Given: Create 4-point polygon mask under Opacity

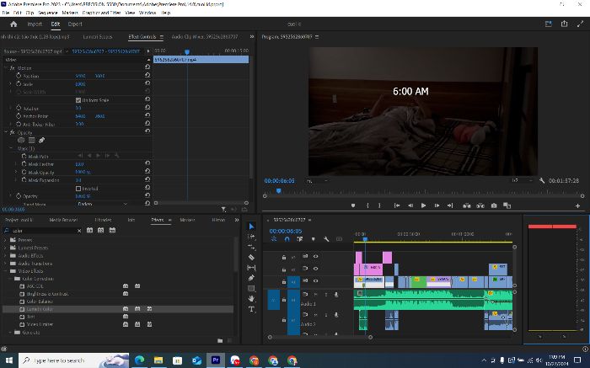Looking at the screenshot, I should click(x=32, y=140).
